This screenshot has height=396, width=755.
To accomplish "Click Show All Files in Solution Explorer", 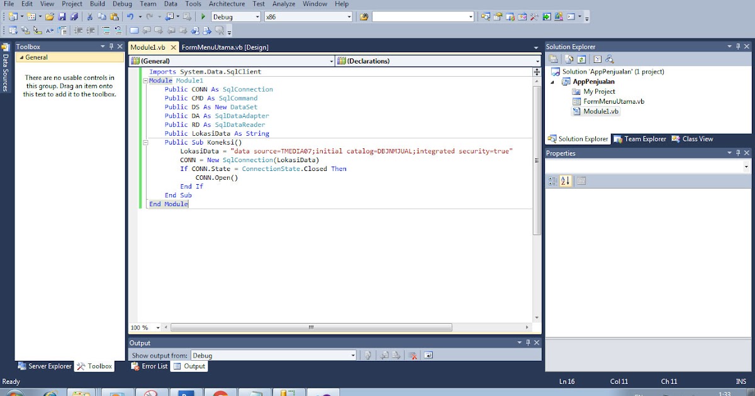I will click(569, 59).
